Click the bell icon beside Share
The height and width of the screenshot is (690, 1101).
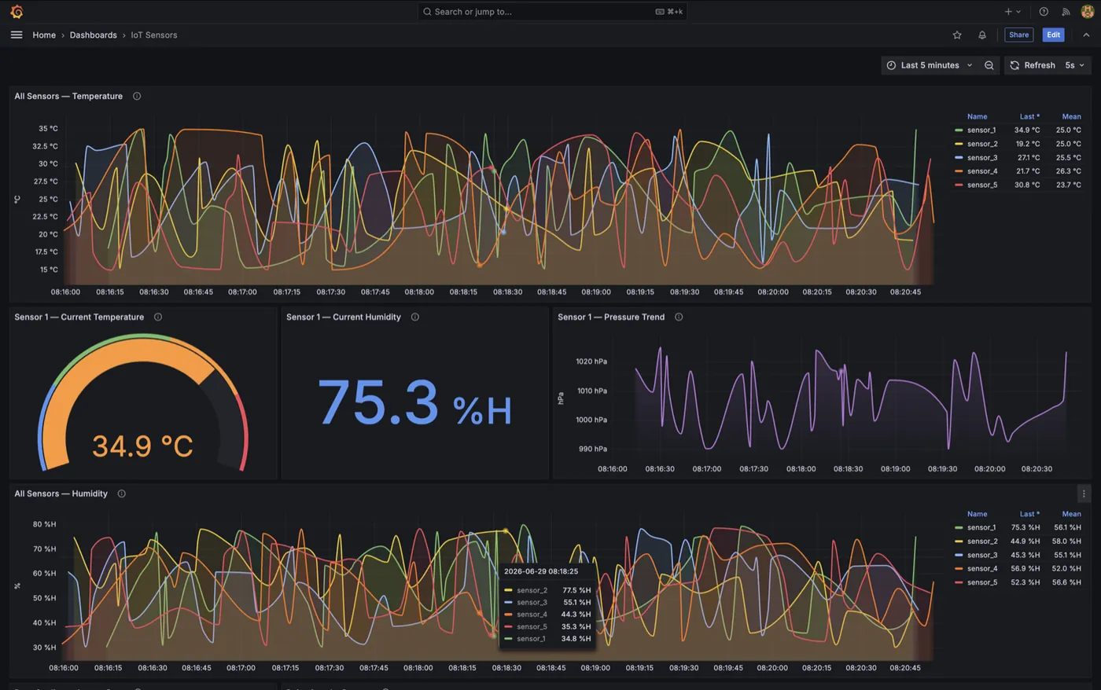tap(982, 35)
